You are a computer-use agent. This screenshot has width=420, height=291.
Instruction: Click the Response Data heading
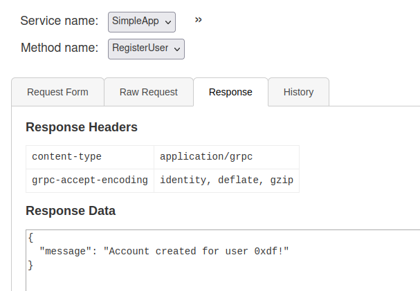tap(71, 211)
